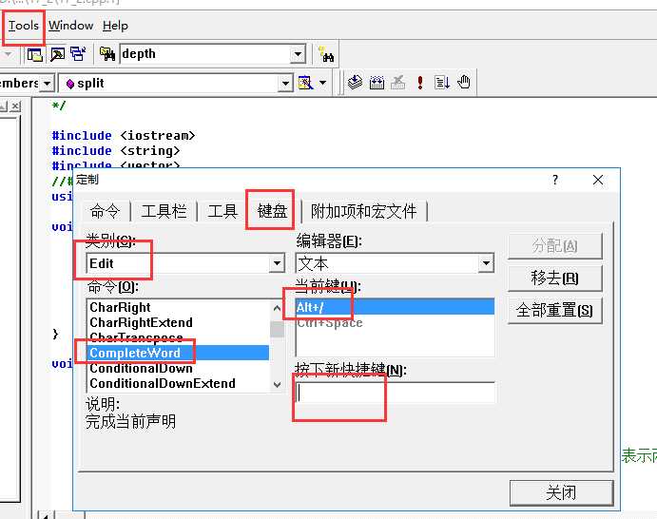
Task: Switch to the 命令 tab
Action: 105,211
